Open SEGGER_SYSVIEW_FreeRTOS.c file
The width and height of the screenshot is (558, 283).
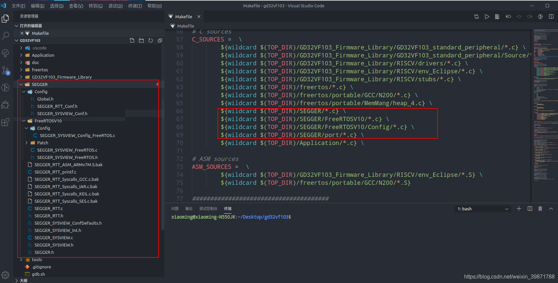coord(67,150)
